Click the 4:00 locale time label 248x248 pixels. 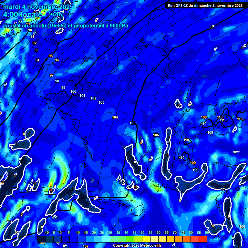pos(23,15)
